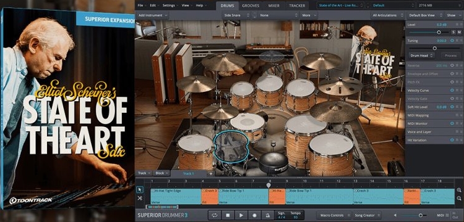Open the Edit menu

coord(154,6)
